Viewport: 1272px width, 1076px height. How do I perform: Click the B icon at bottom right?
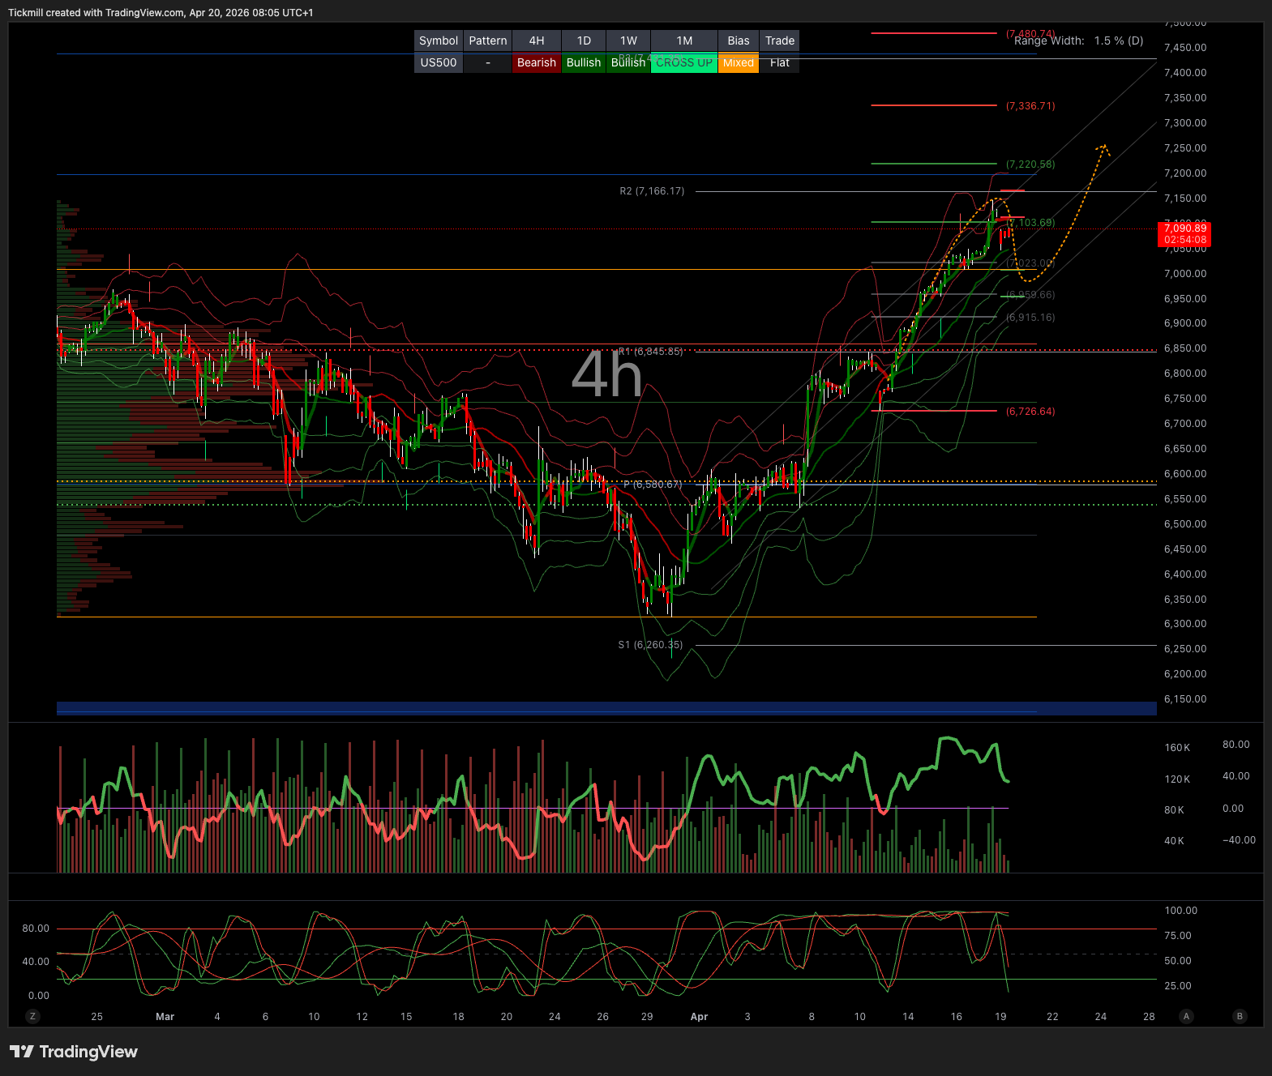click(1239, 1016)
